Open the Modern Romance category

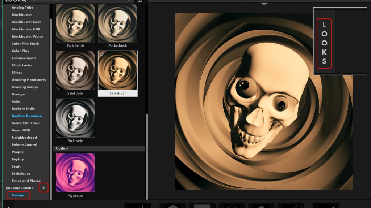pyautogui.click(x=26, y=116)
